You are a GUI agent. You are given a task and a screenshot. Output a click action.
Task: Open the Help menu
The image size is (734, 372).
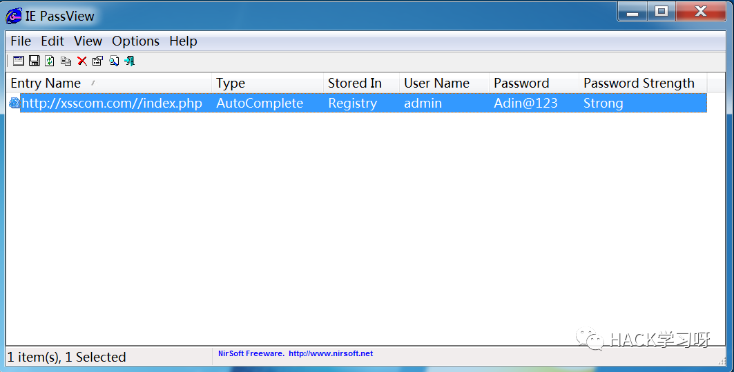183,41
